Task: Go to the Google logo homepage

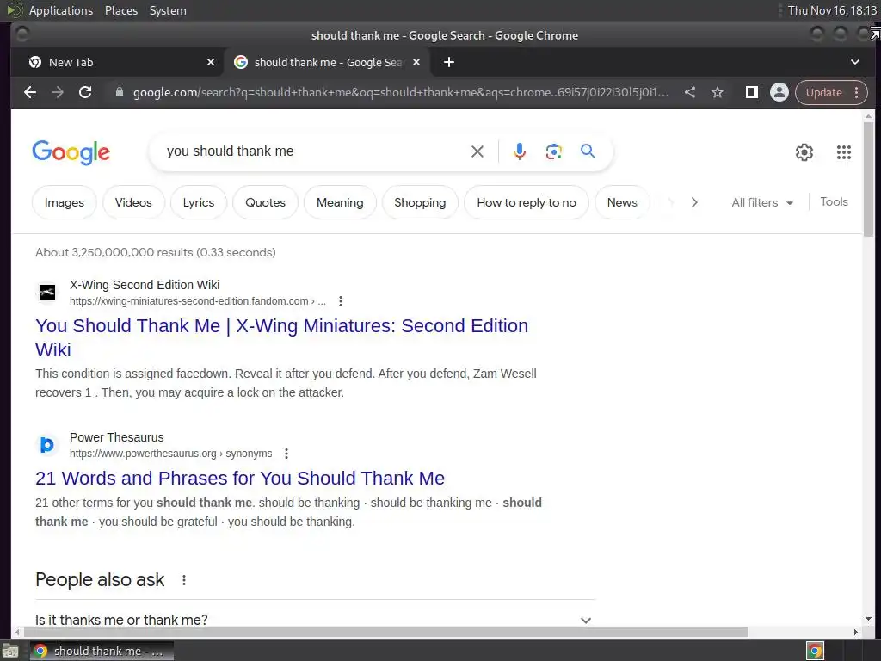Action: (x=71, y=151)
